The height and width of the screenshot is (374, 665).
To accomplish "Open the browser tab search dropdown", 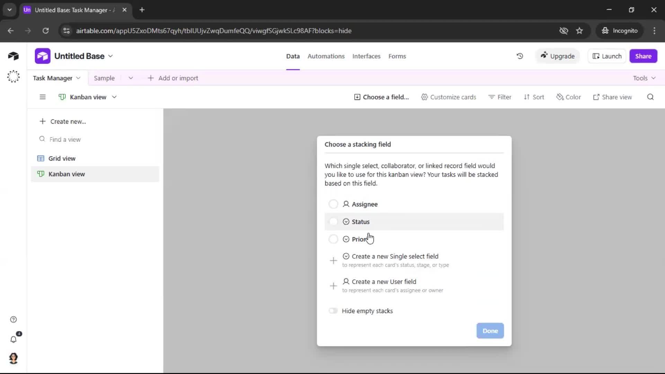I will pyautogui.click(x=9, y=10).
